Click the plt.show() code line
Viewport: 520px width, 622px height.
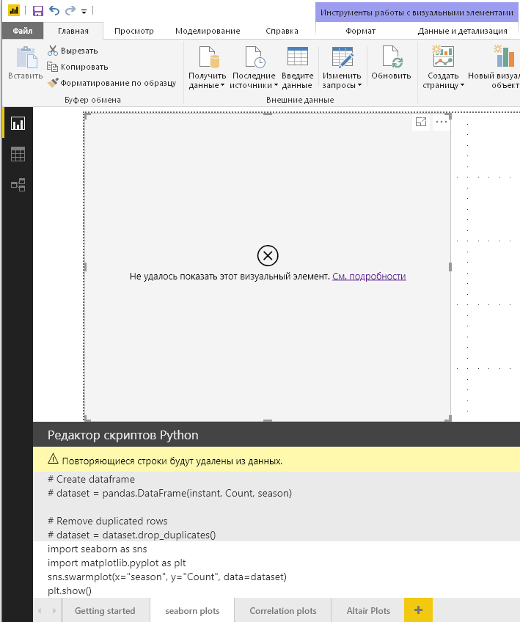[70, 590]
